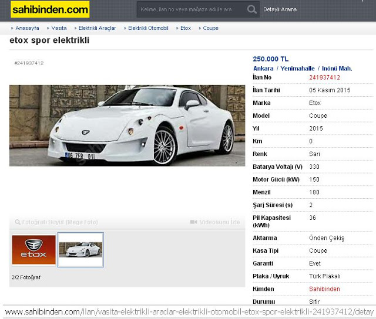The height and width of the screenshot is (319, 376).
Task: Click Videosunu İzle button
Action: point(219,222)
